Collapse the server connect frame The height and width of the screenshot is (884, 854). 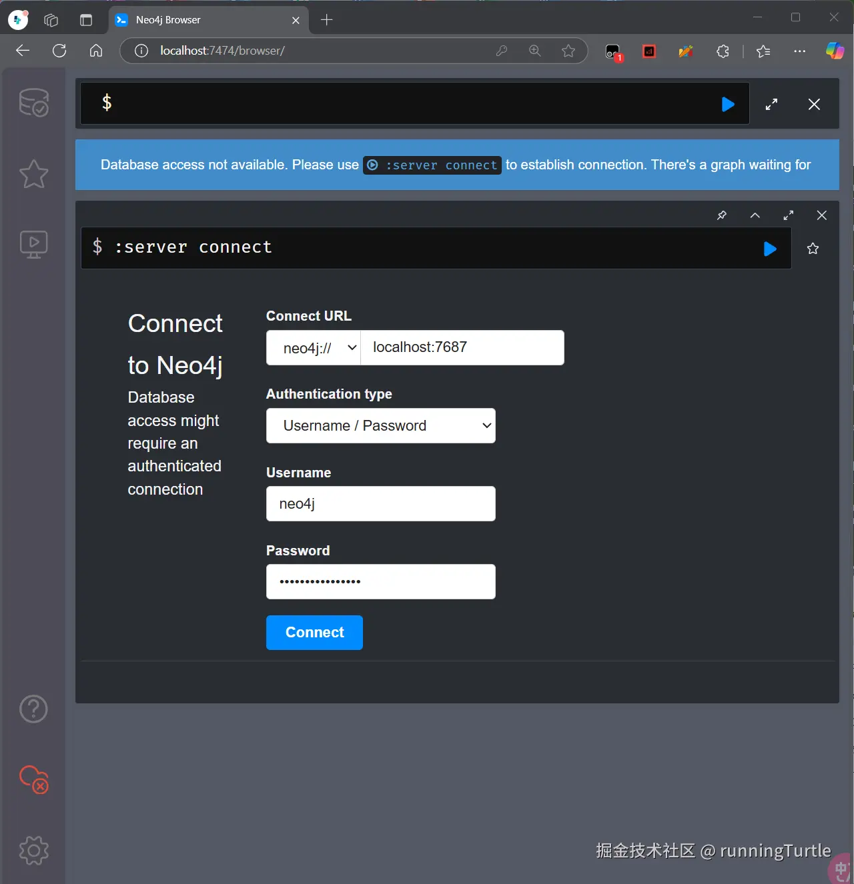pos(755,215)
